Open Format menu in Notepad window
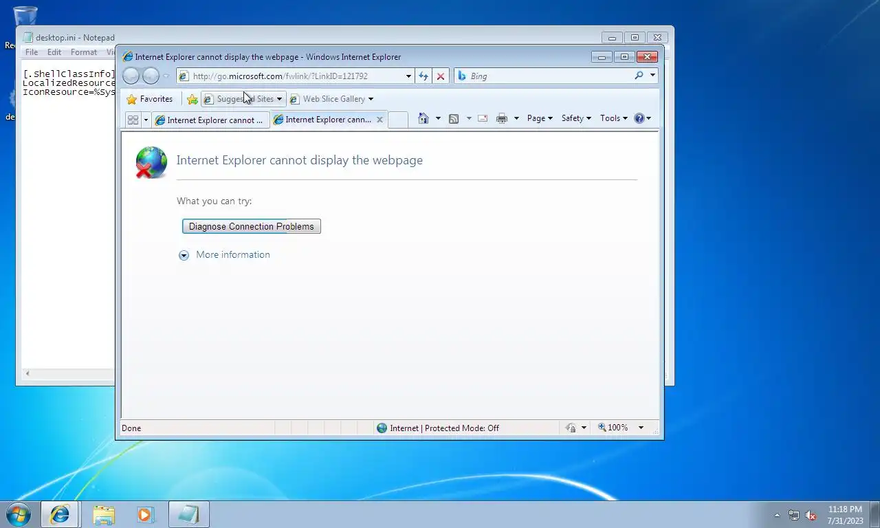The height and width of the screenshot is (528, 880). click(x=84, y=52)
